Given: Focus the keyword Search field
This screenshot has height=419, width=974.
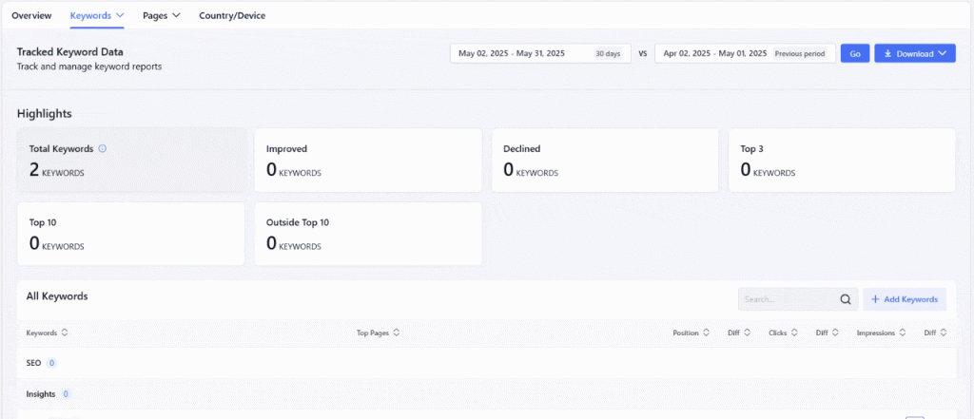Looking at the screenshot, I should pyautogui.click(x=786, y=299).
